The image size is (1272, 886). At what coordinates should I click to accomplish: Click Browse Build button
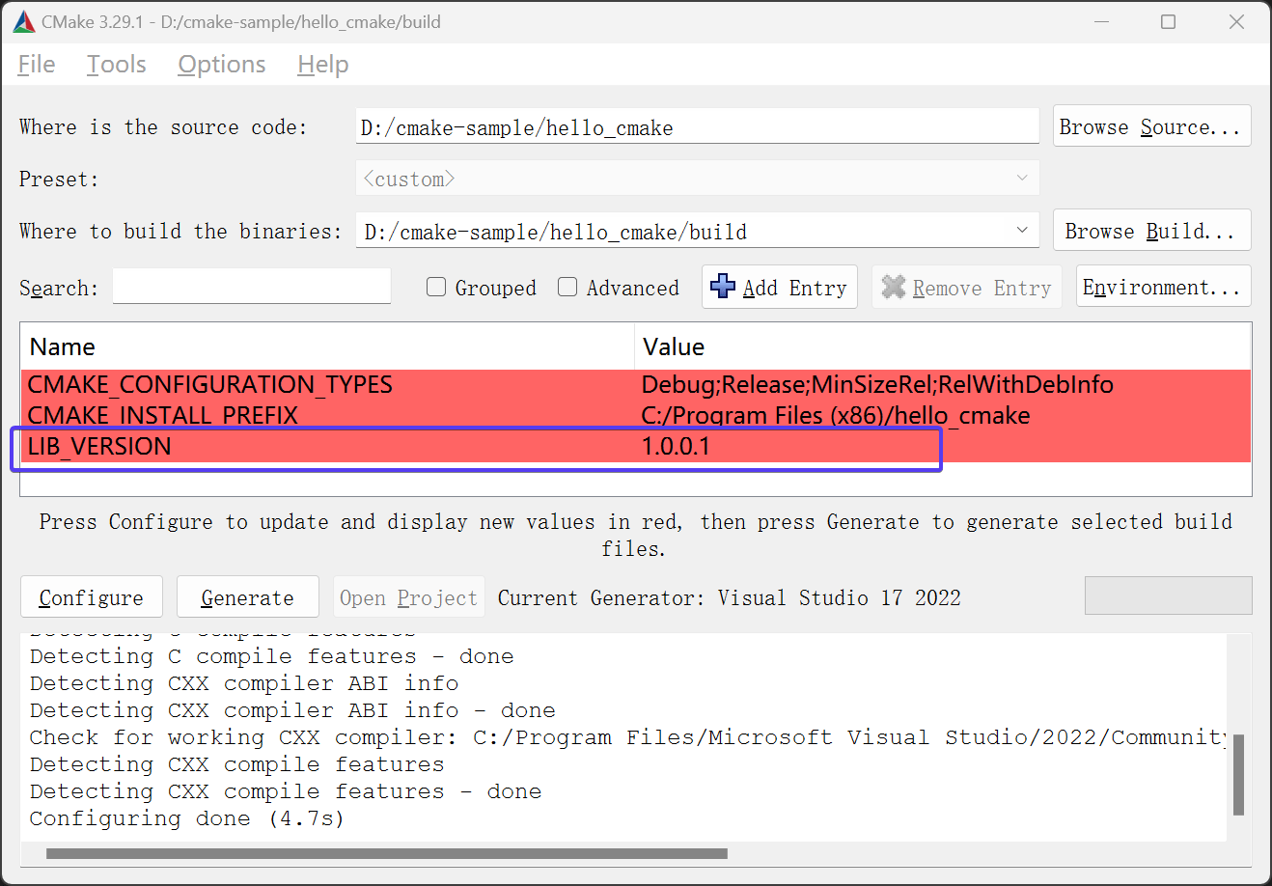click(1150, 231)
